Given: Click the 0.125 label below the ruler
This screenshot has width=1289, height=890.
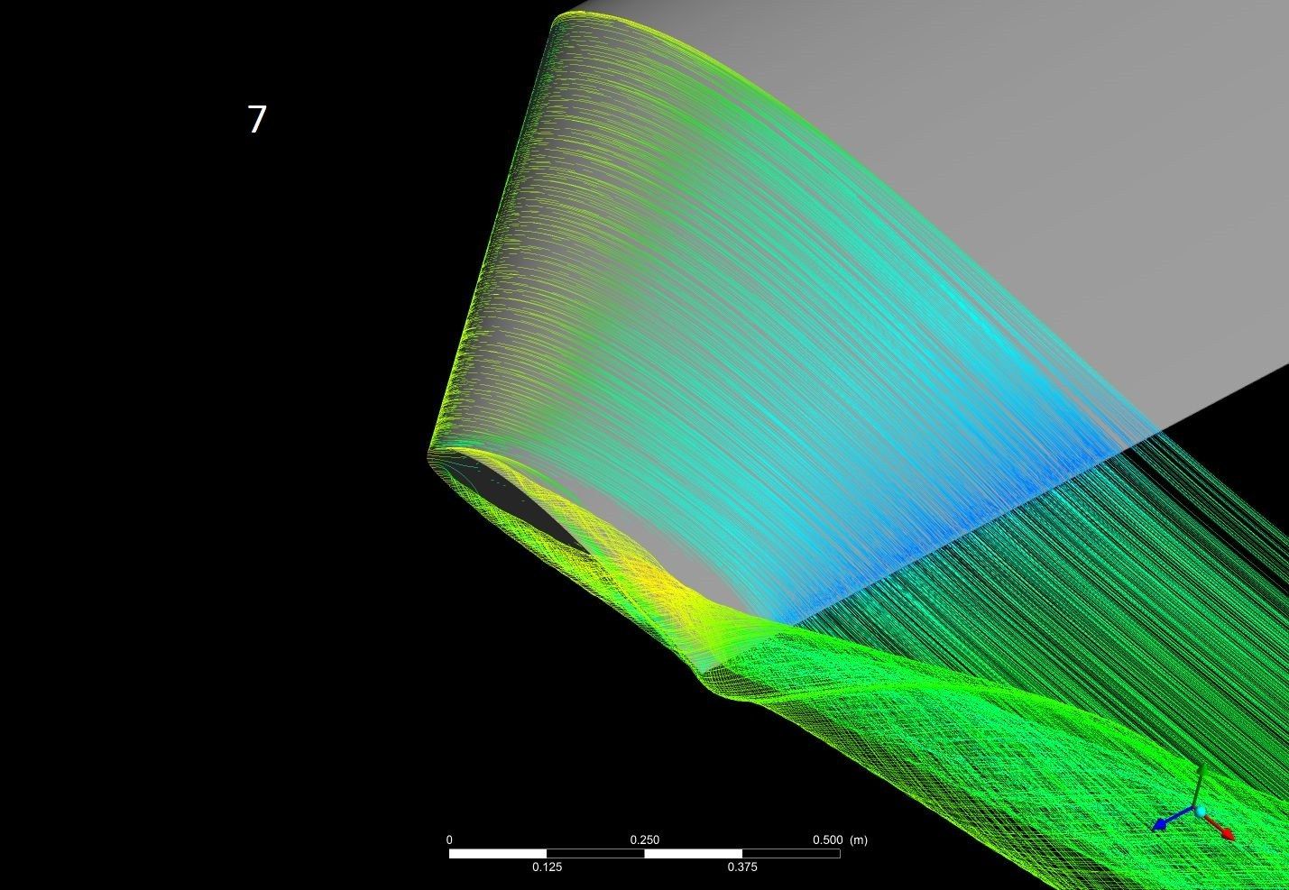Looking at the screenshot, I should [x=547, y=867].
